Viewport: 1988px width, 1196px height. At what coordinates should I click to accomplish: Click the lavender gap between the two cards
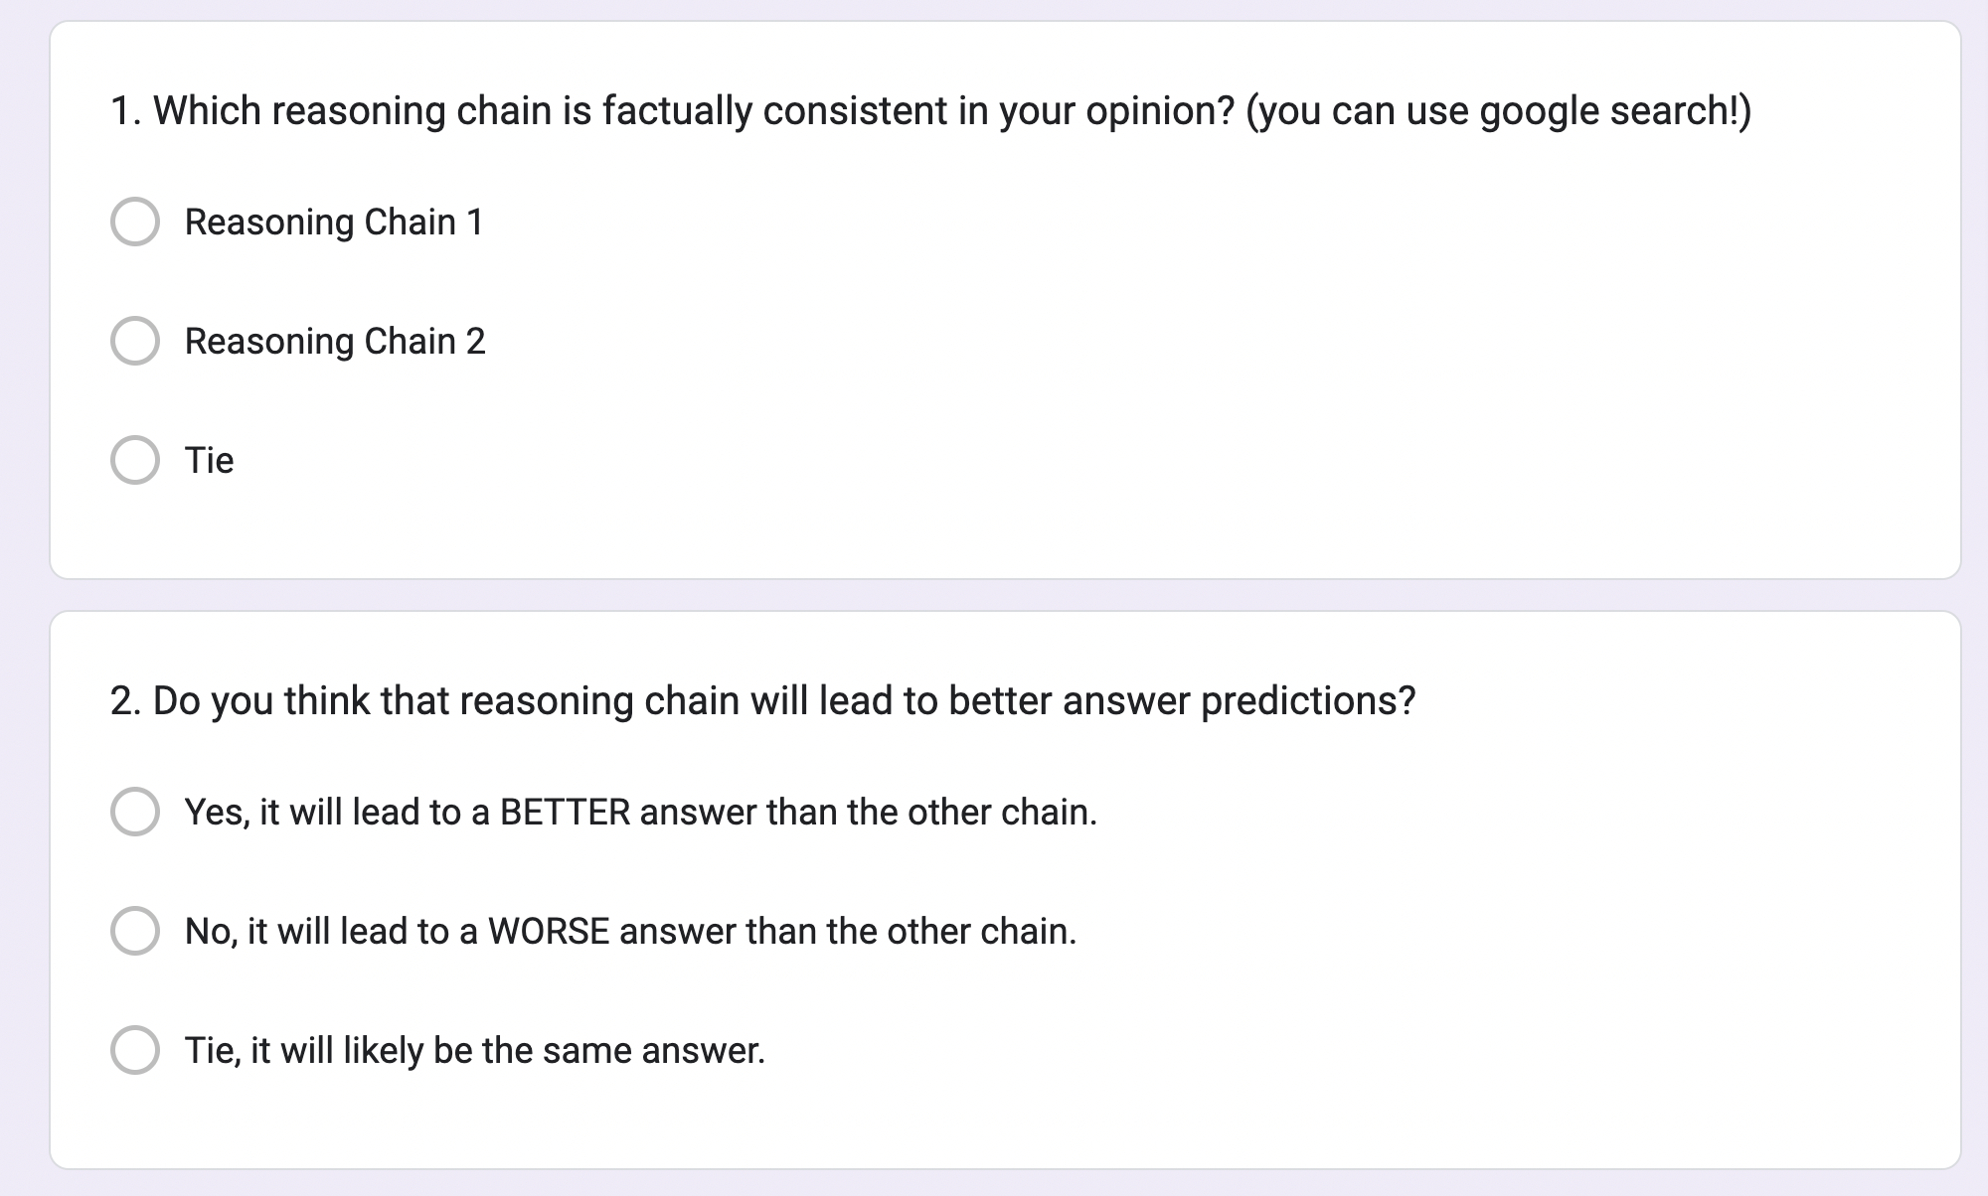(994, 595)
